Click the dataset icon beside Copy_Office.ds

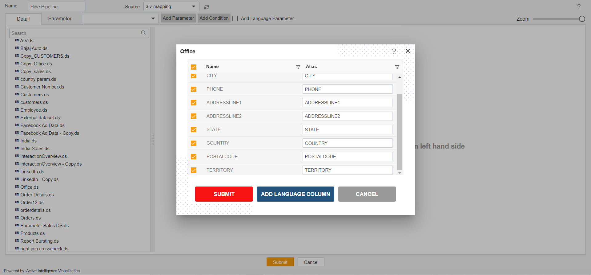(17, 64)
